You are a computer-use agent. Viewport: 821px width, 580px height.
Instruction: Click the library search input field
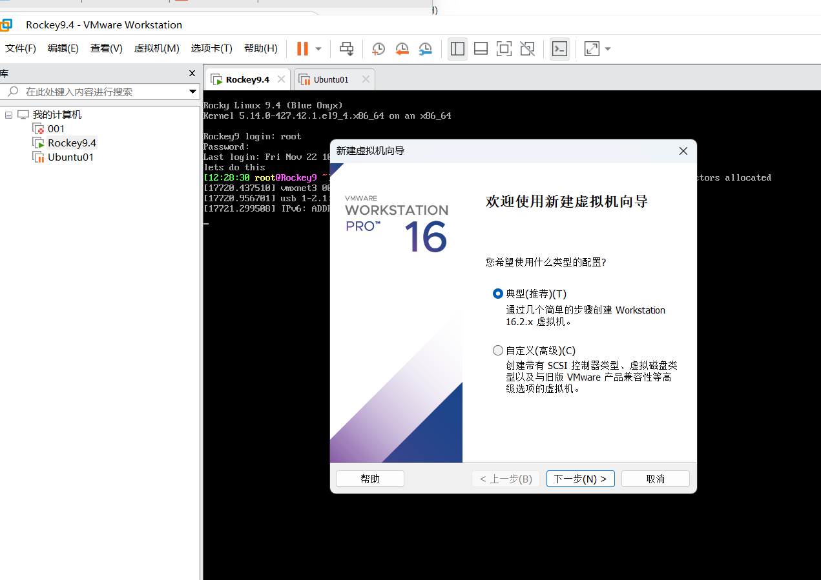click(x=103, y=92)
